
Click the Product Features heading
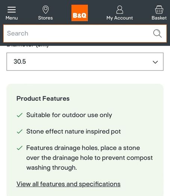pos(43,99)
